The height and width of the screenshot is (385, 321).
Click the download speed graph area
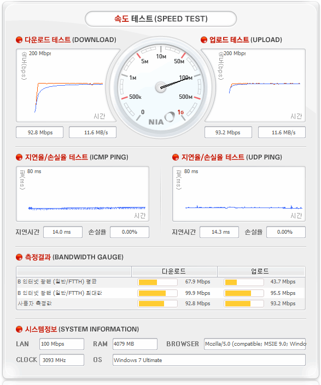click(66, 85)
